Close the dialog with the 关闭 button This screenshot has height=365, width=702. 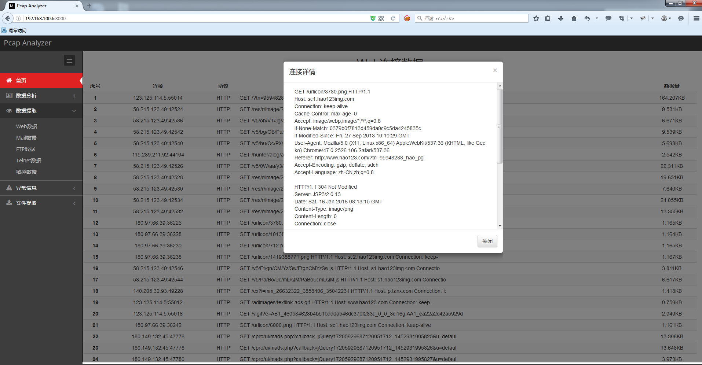click(x=487, y=241)
